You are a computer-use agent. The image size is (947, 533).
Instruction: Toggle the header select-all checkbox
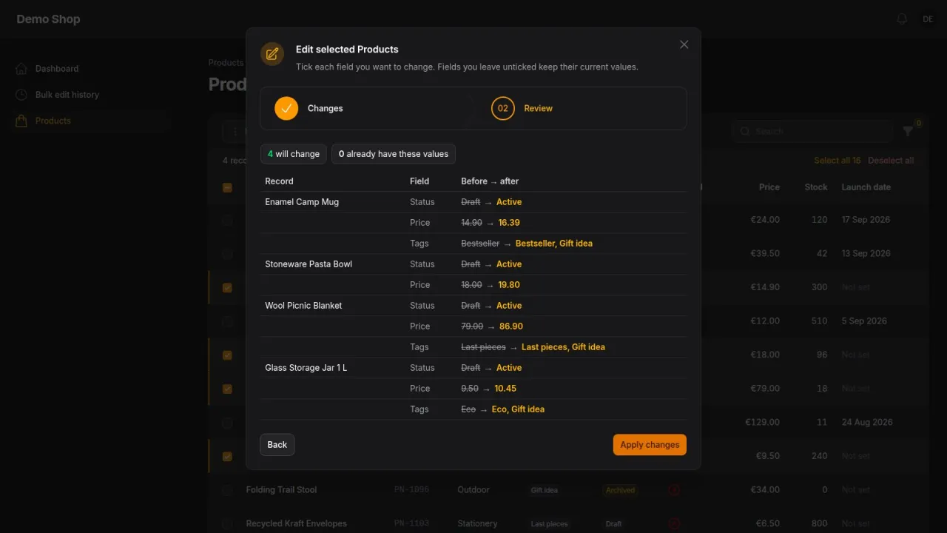(227, 187)
